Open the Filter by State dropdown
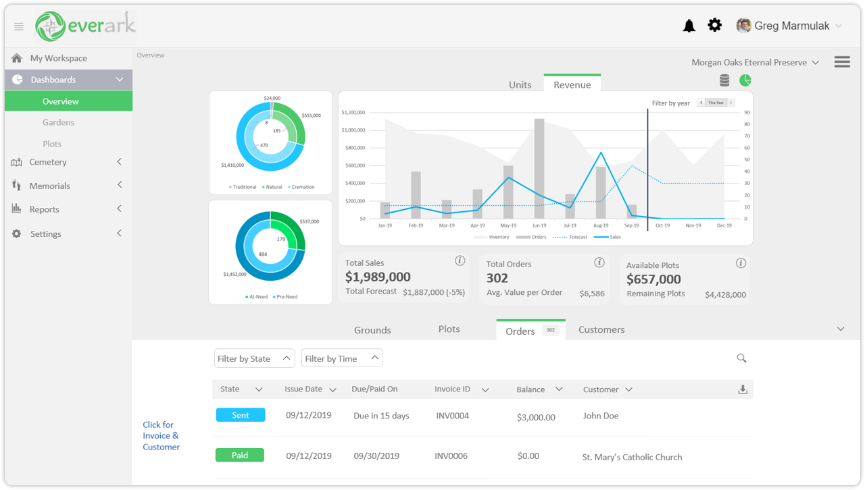Image resolution: width=865 pixels, height=490 pixels. tap(254, 358)
